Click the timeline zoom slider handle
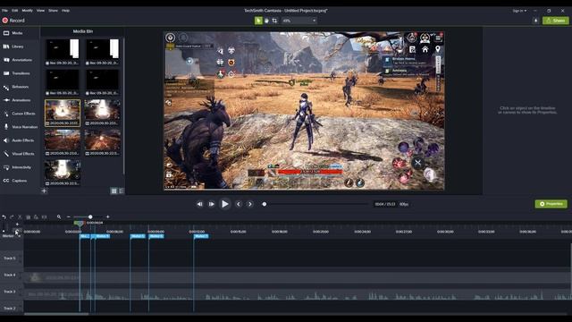This screenshot has height=322, width=572. tap(90, 216)
